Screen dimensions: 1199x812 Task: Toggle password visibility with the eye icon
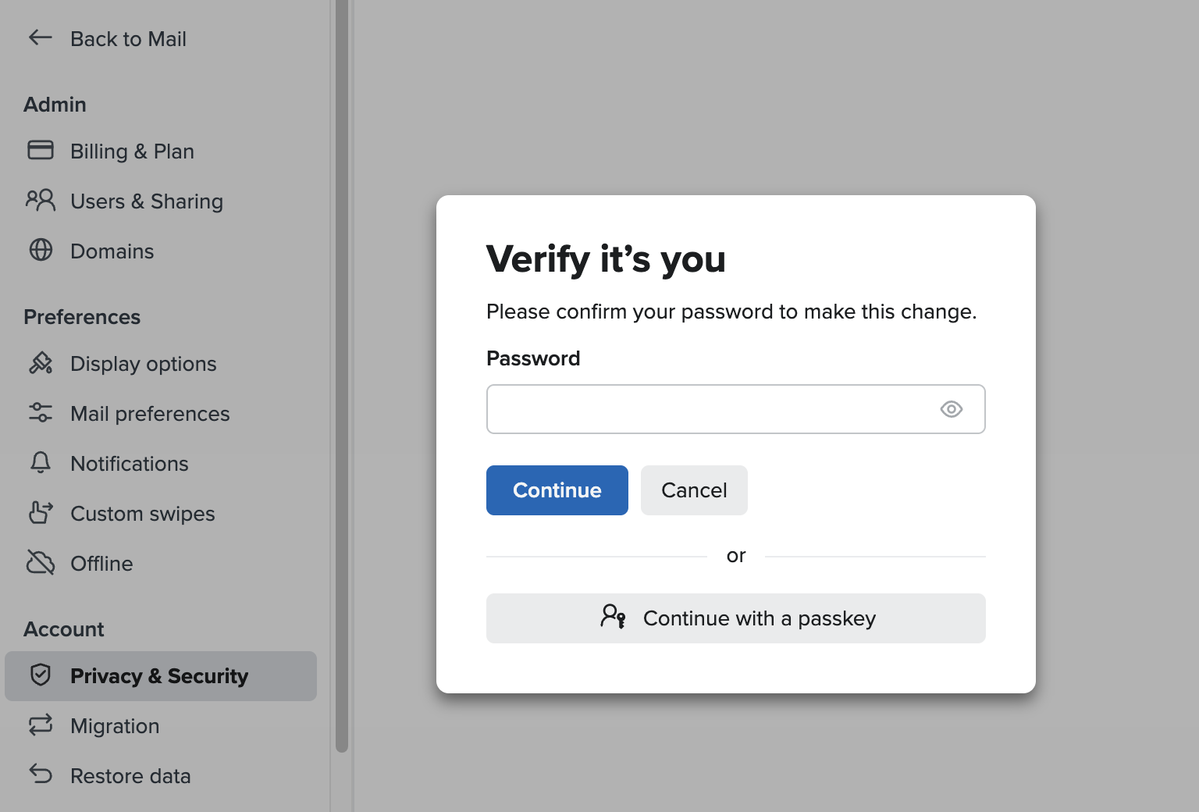(951, 409)
